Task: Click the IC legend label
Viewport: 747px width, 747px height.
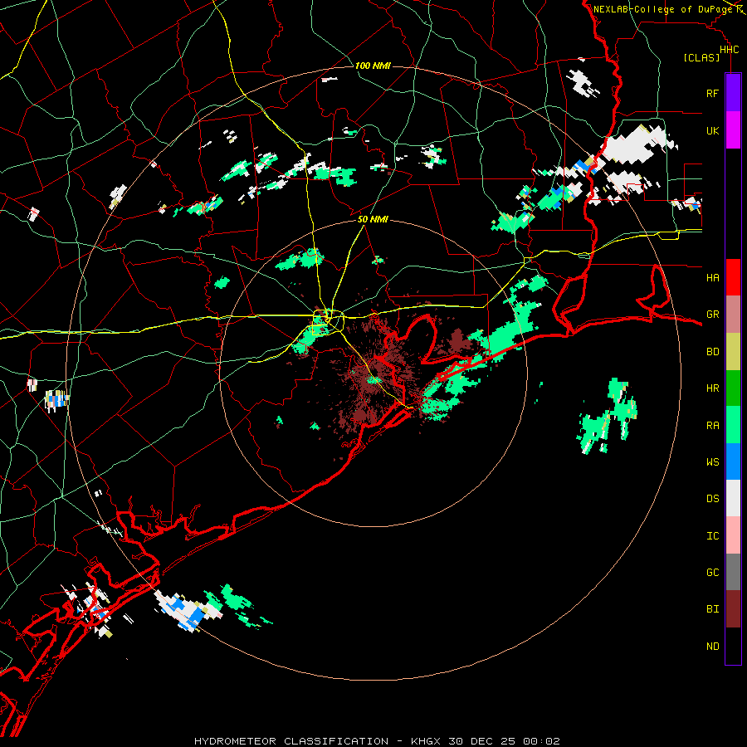Action: (712, 536)
